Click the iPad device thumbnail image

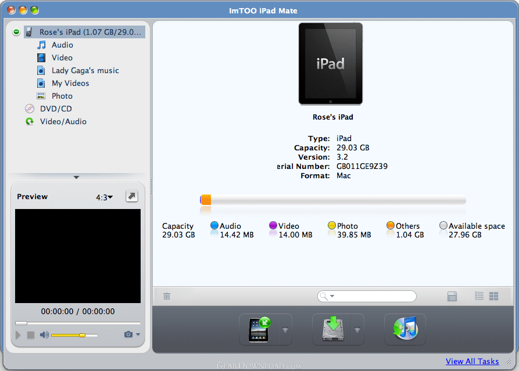[x=330, y=64]
